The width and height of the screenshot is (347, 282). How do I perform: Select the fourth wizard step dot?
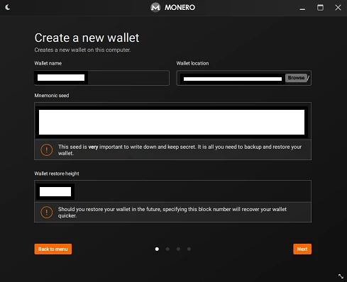click(189, 249)
